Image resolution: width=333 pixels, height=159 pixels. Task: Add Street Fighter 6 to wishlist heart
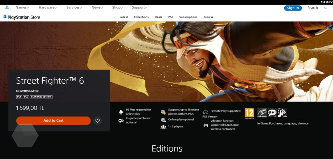[x=98, y=121]
